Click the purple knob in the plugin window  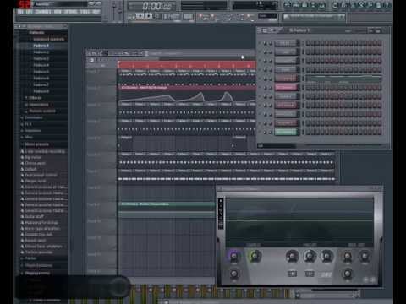233,256
